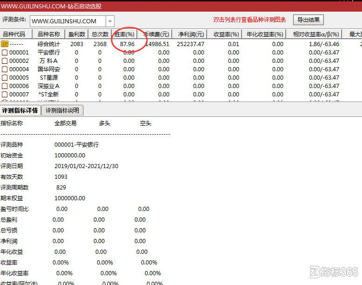
Task: Sort by the 相对收益率α/β(%) column header
Action: pyautogui.click(x=314, y=34)
